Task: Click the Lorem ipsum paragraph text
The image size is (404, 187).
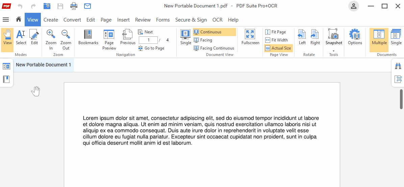Action: [201, 131]
